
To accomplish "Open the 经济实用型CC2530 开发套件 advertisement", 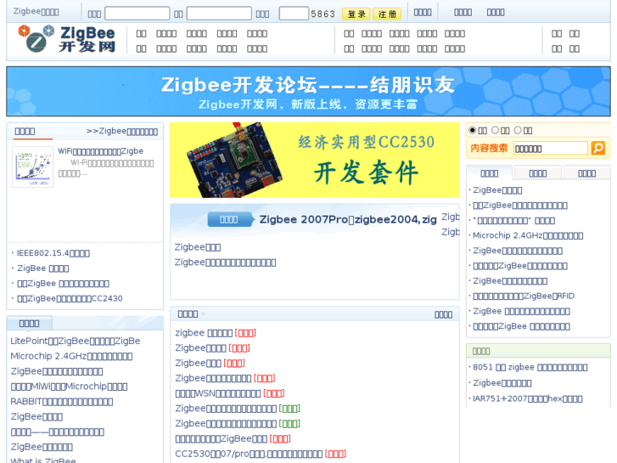I will pos(315,160).
